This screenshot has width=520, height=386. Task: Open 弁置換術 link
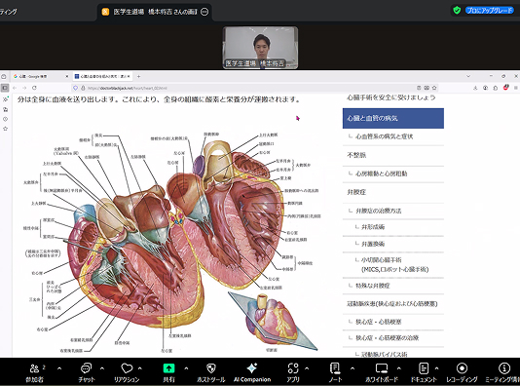coord(373,244)
